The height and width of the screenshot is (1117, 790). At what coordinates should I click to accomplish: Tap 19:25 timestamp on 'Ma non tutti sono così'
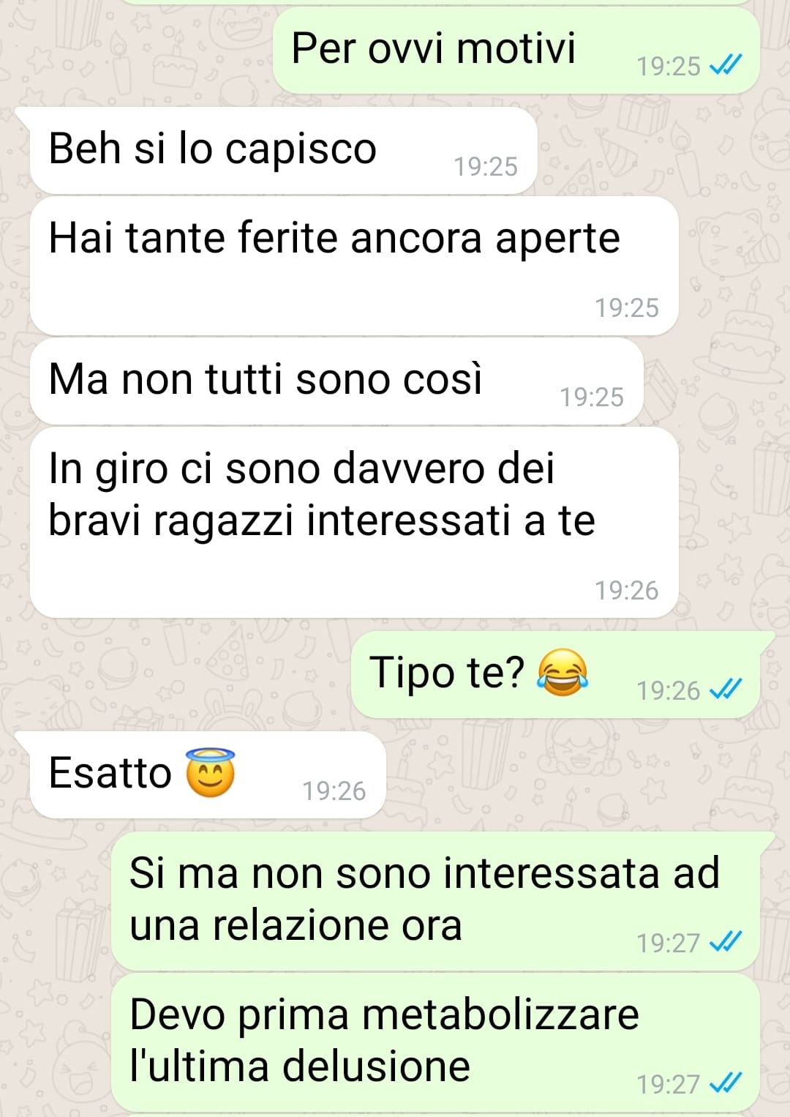592,397
